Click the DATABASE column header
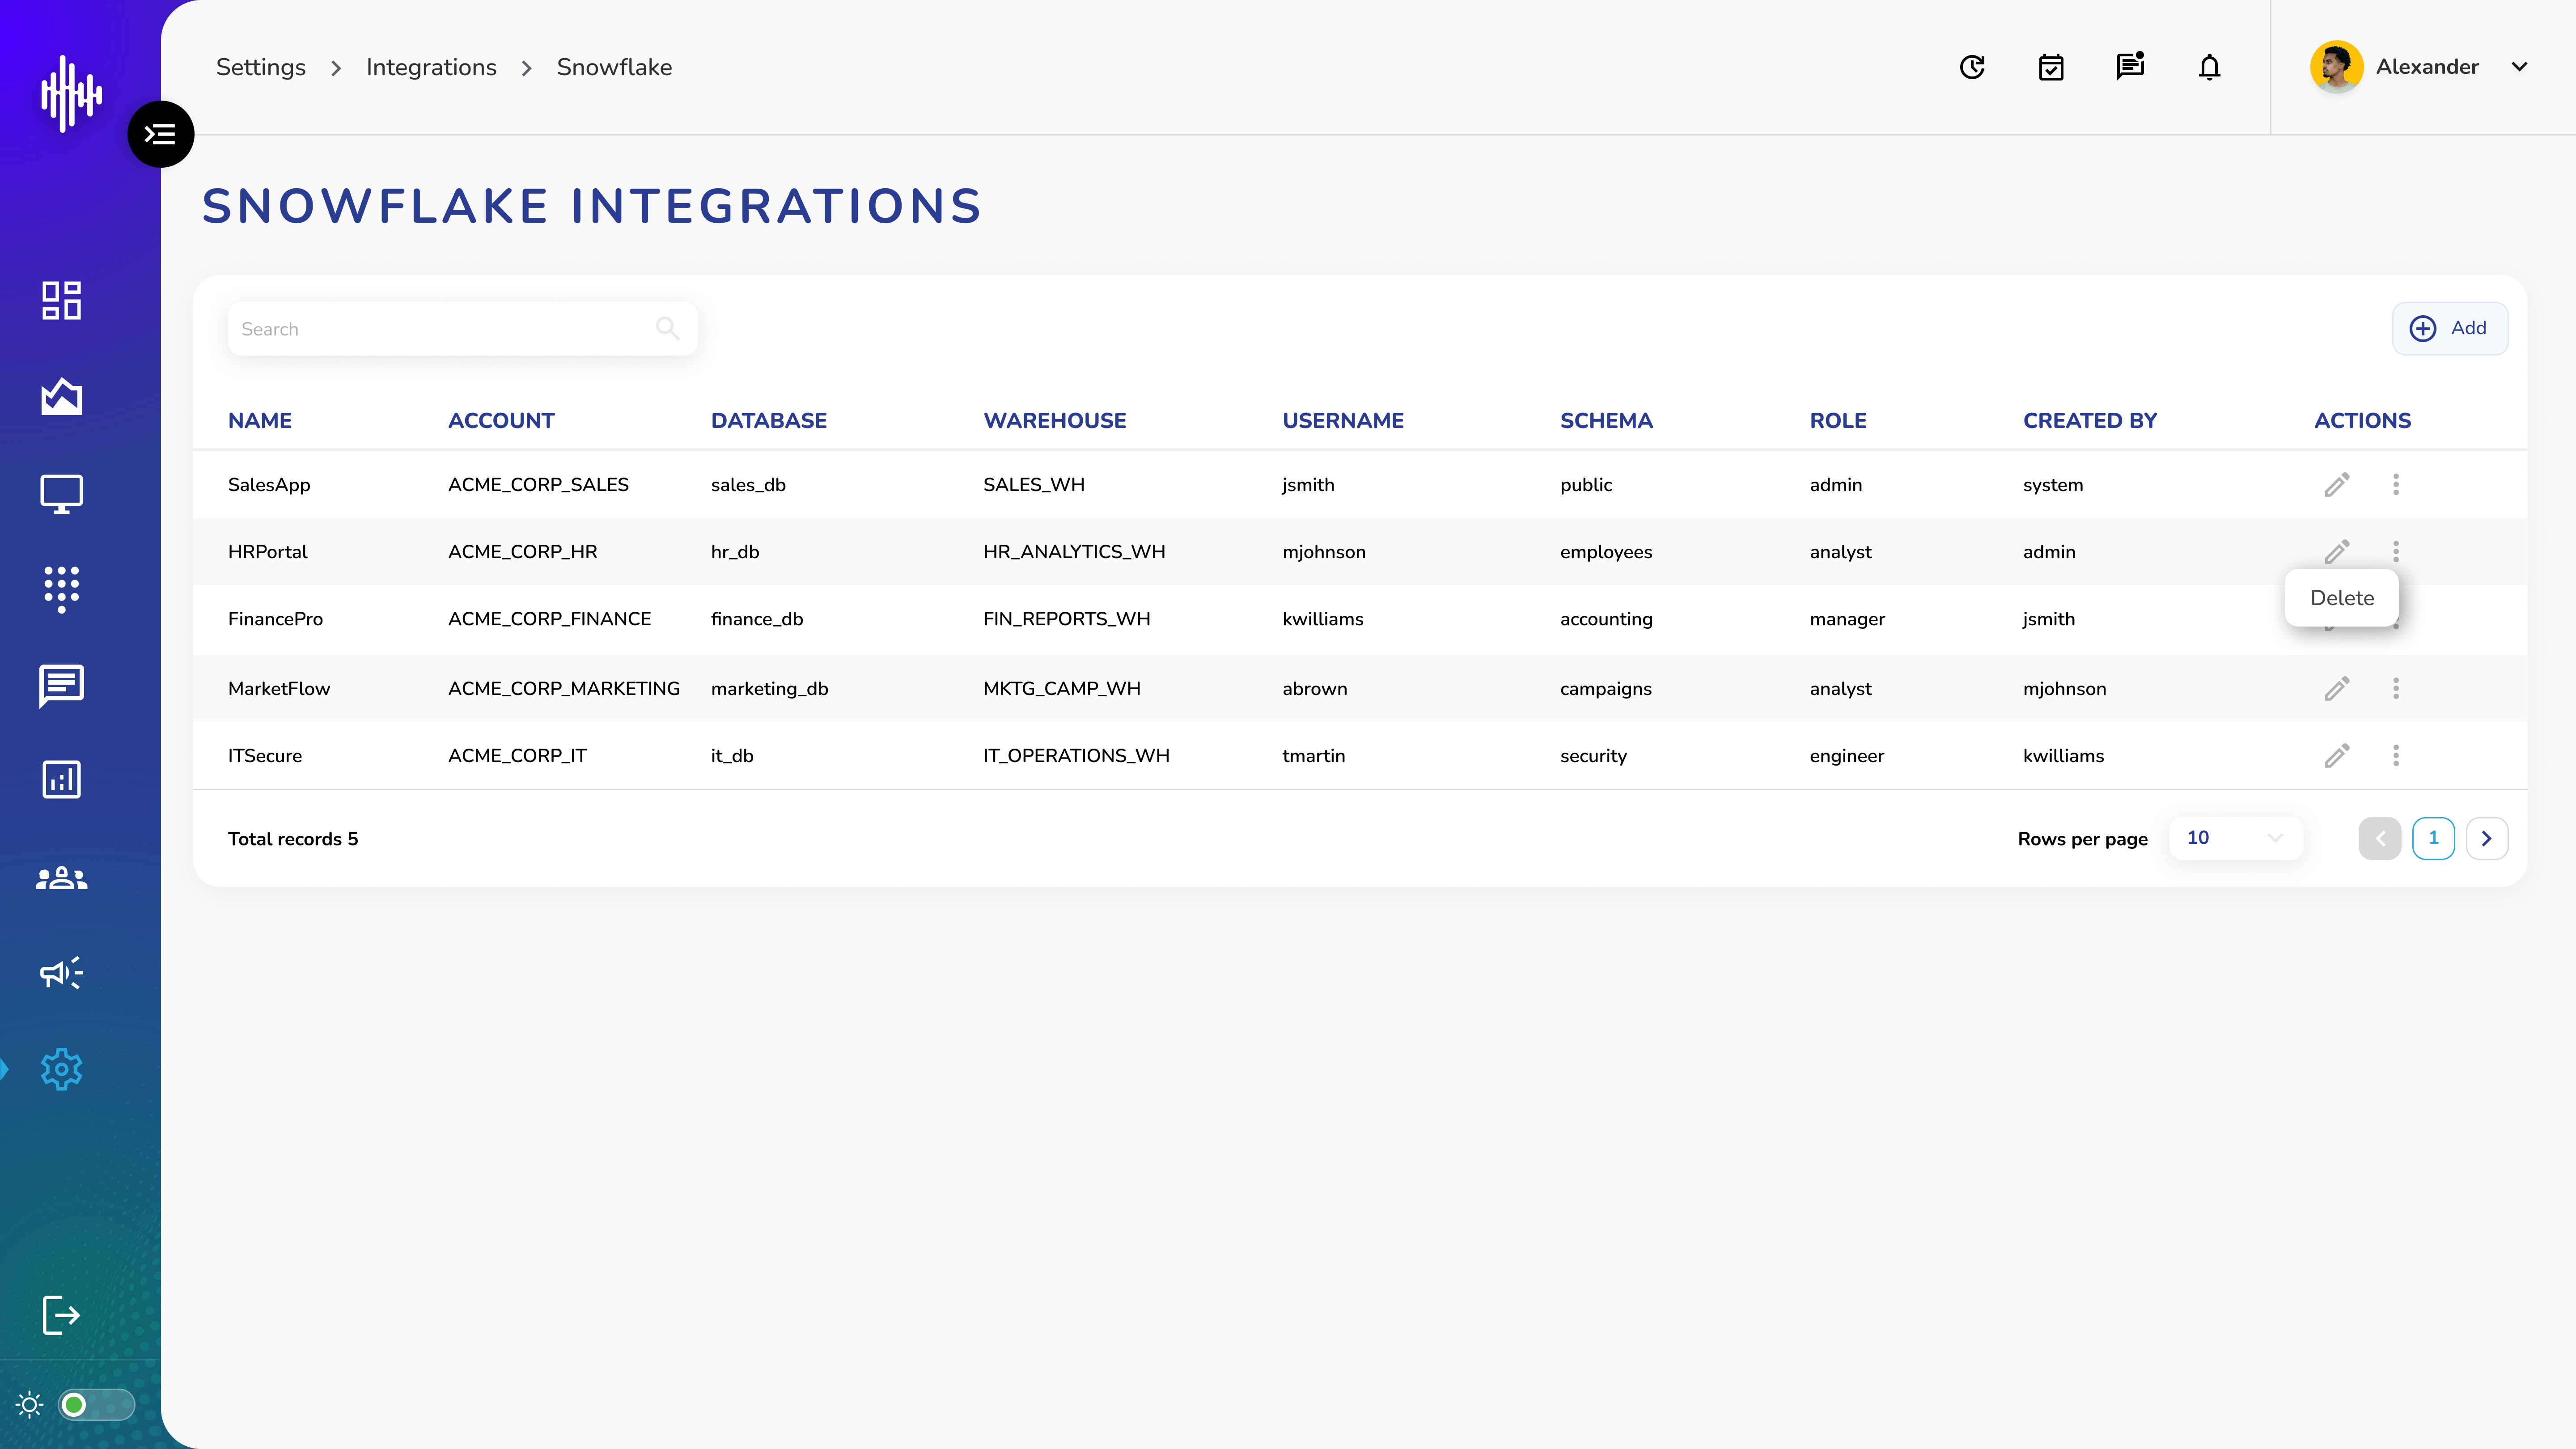 click(x=769, y=421)
